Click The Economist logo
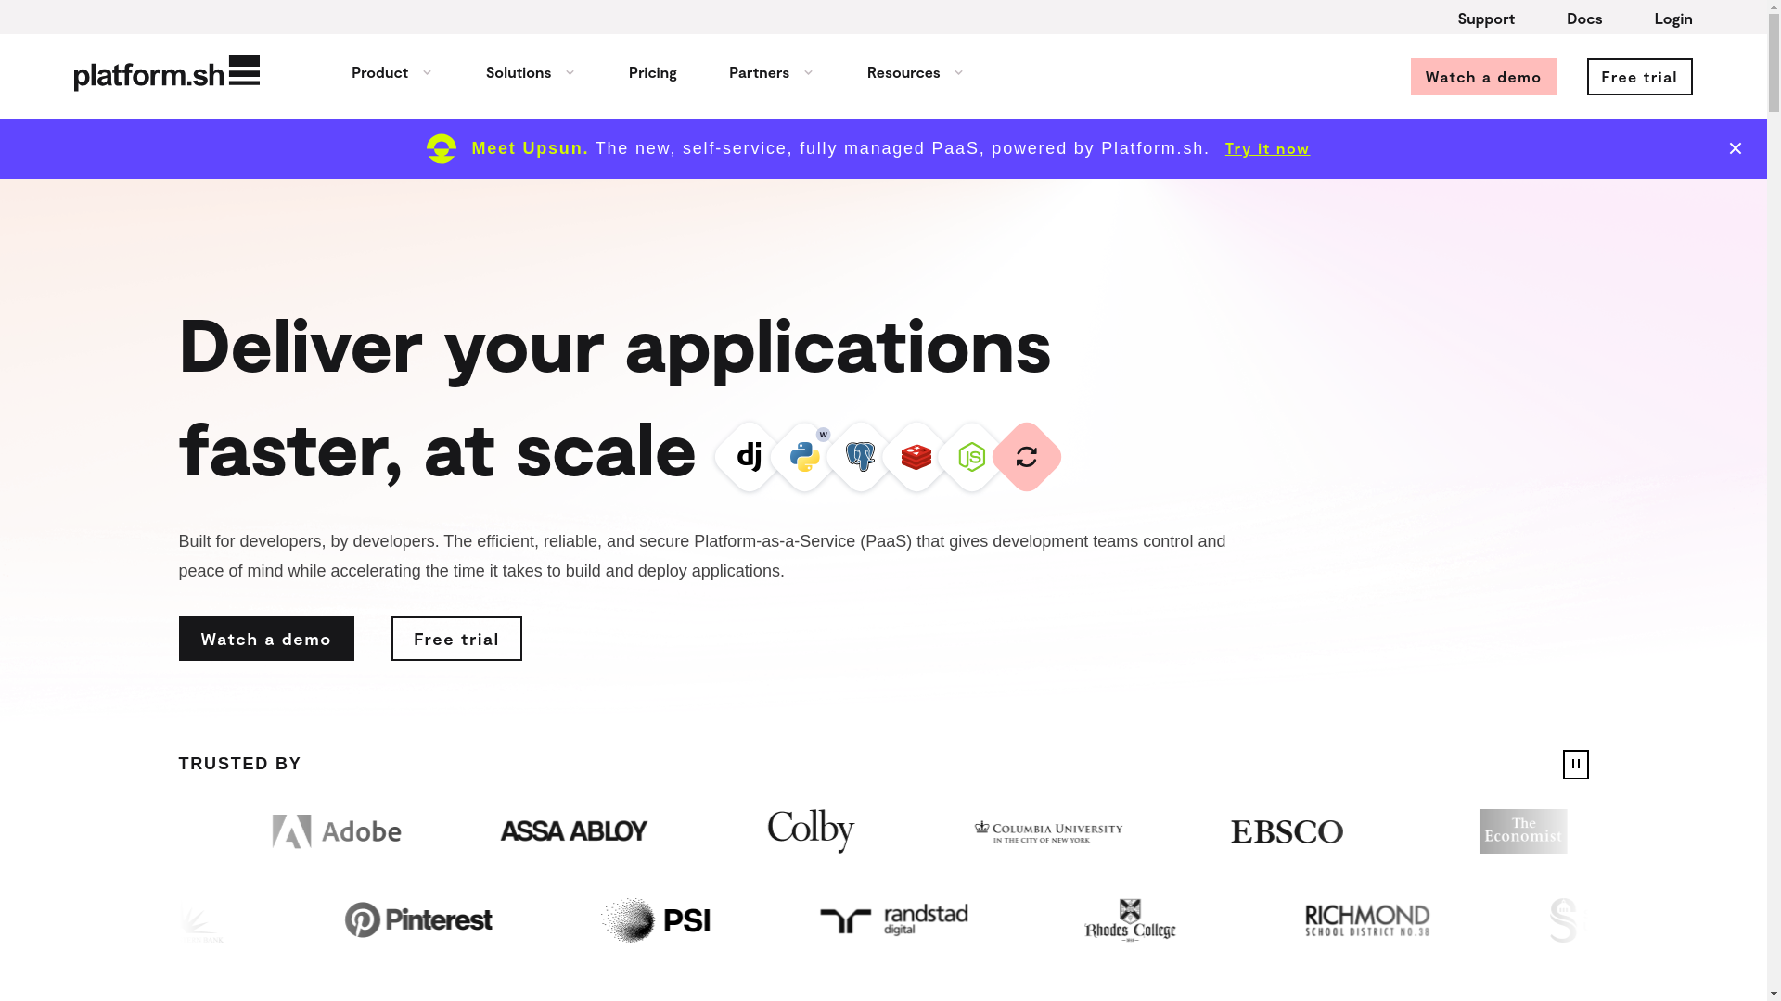This screenshot has height=1001, width=1781. point(1523,831)
